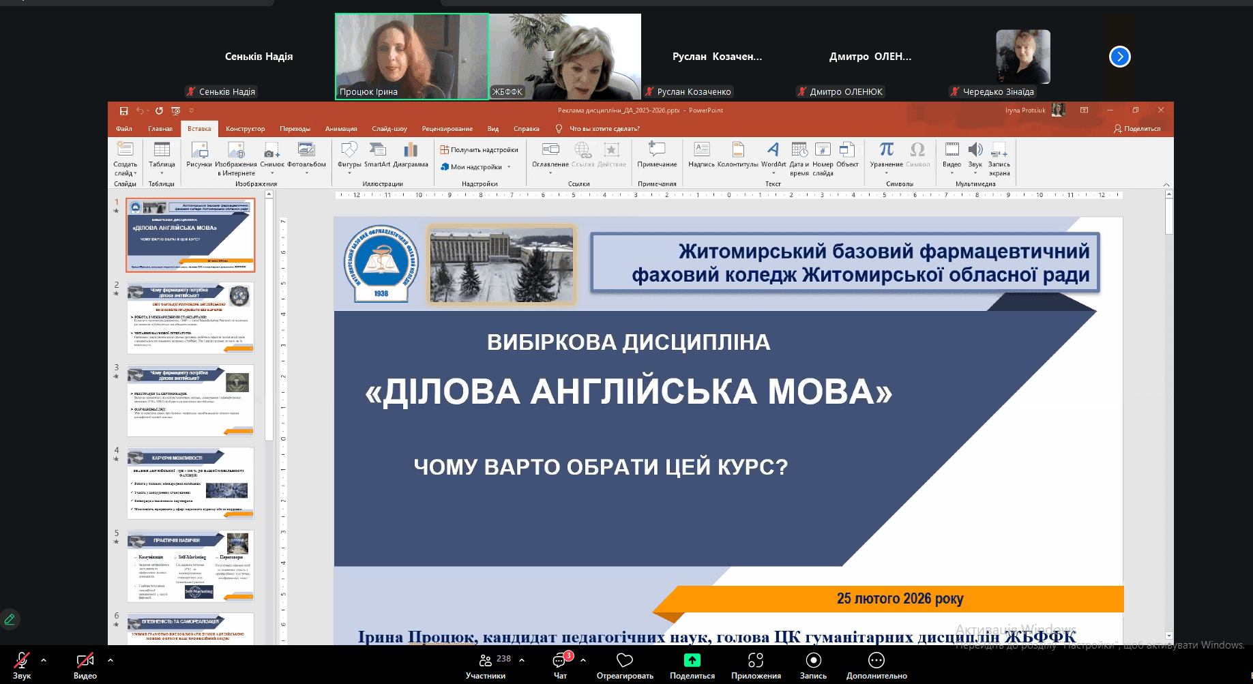Insert Номер слайда
1253x684 pixels.
[823, 158]
